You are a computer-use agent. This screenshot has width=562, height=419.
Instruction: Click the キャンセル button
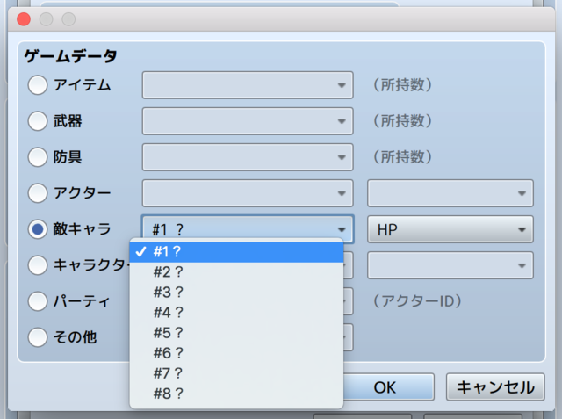pos(495,387)
